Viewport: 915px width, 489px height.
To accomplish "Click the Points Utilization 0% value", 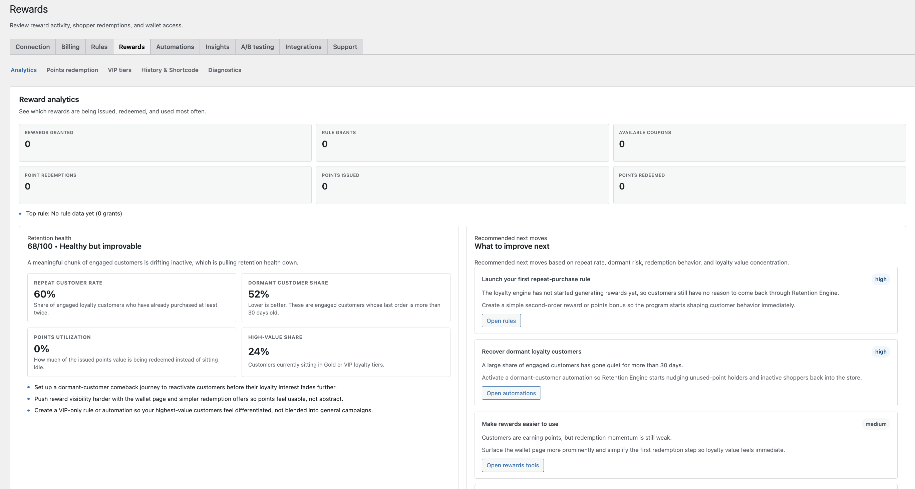I will pyautogui.click(x=41, y=349).
